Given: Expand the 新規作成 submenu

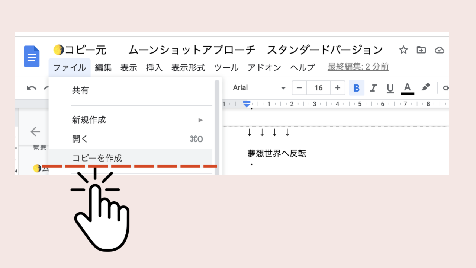Looking at the screenshot, I should coord(138,120).
